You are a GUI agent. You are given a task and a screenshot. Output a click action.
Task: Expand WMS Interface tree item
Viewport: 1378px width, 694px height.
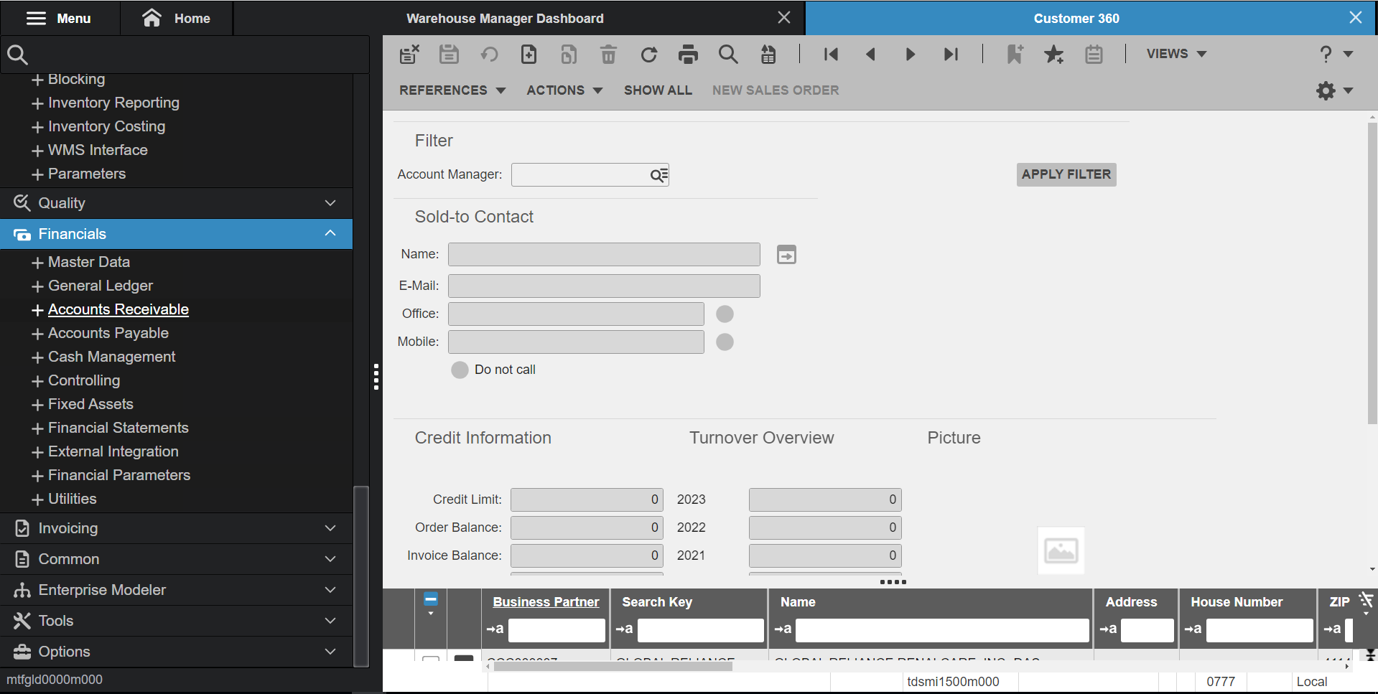coord(38,151)
